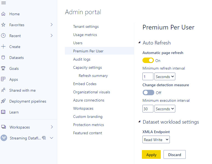Open the hamburger navigation menu icon
The height and width of the screenshot is (164, 212).
point(4,3)
